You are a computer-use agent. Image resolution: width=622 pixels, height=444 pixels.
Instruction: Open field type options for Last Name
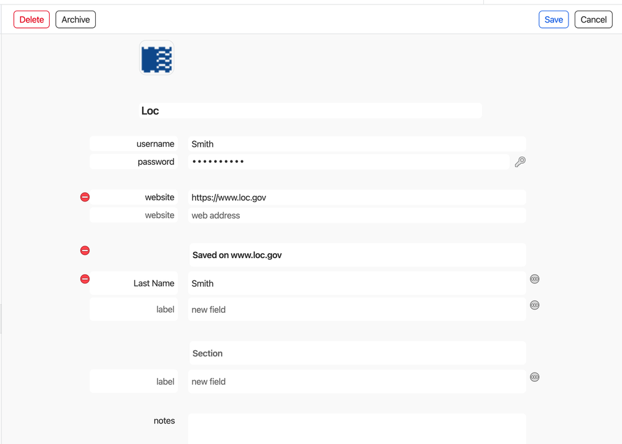pos(534,279)
